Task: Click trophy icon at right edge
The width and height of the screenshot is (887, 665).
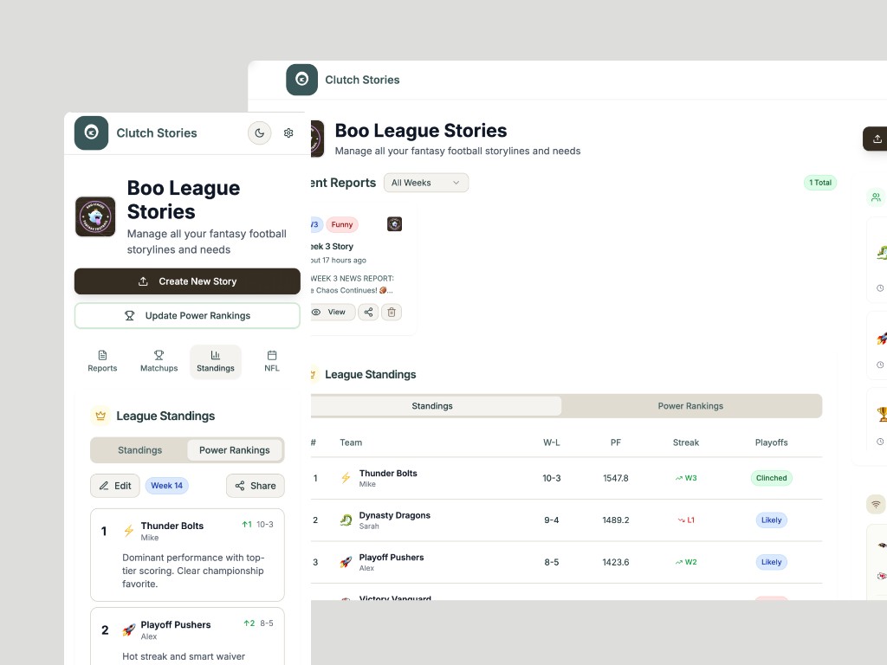Action: [882, 414]
